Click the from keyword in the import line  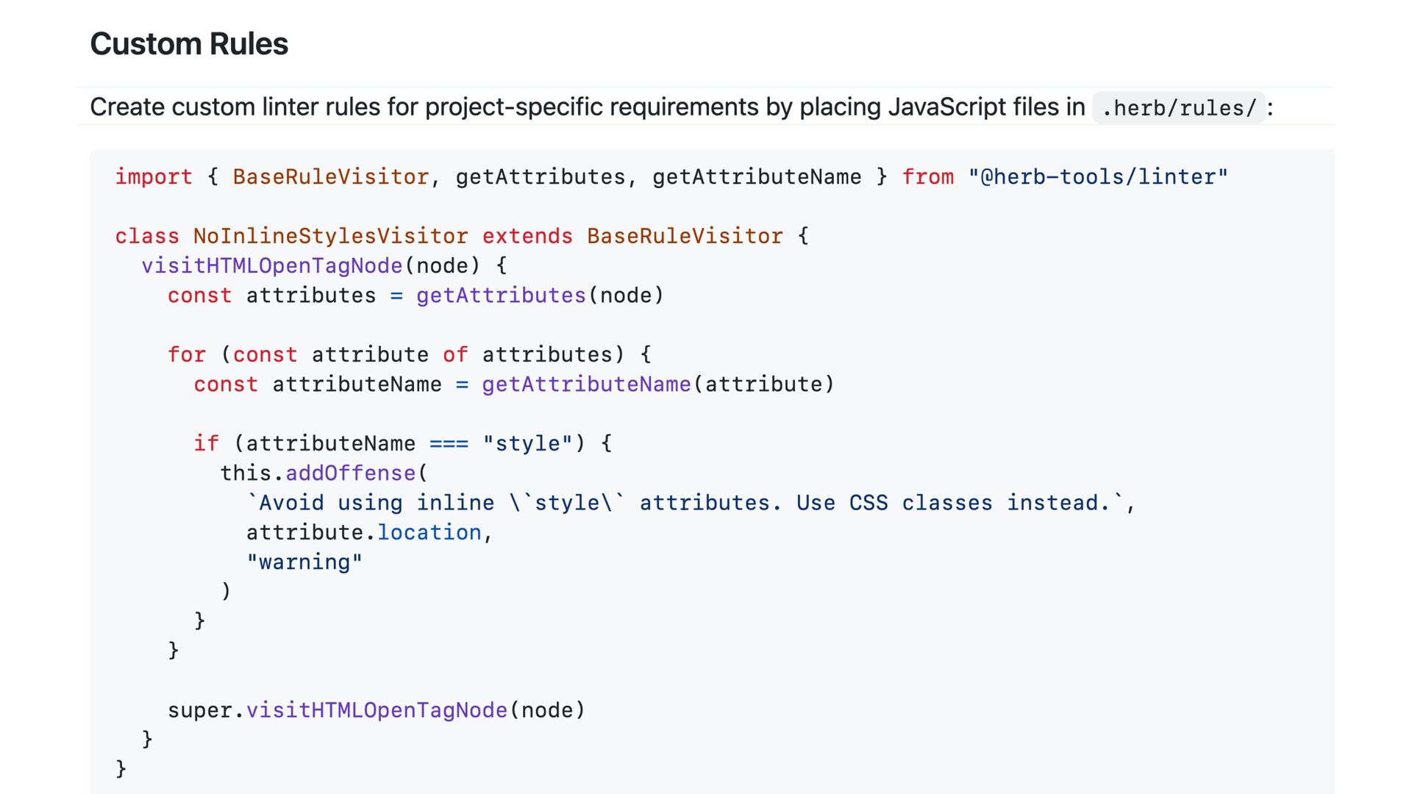[x=927, y=177]
